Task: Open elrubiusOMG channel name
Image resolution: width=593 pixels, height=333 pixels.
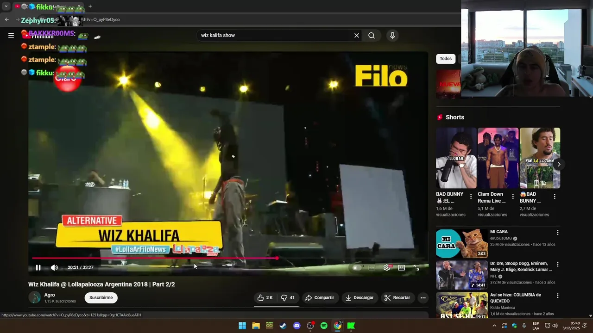Action: (501, 238)
